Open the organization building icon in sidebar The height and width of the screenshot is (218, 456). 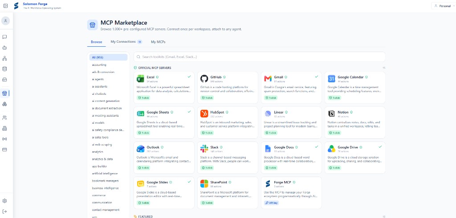click(4, 128)
